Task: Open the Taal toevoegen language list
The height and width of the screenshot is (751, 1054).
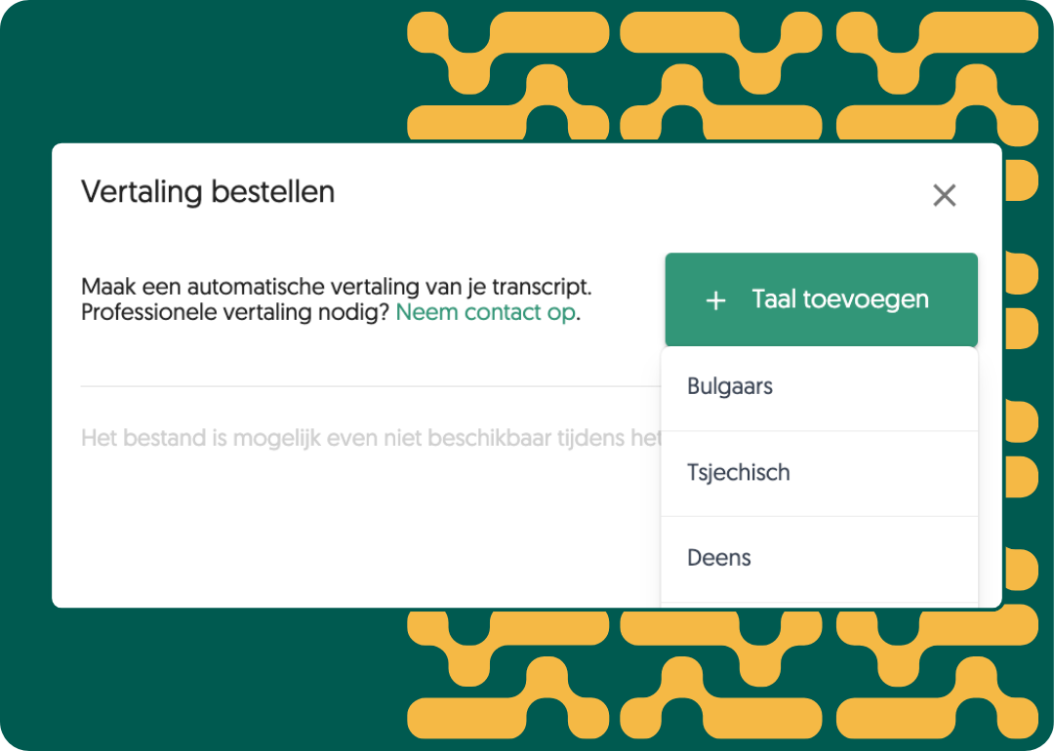Action: point(821,299)
